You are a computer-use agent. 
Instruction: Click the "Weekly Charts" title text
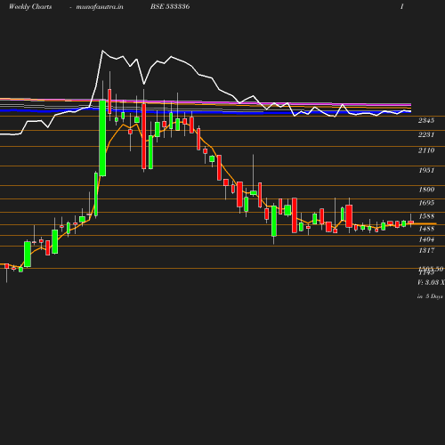click(30, 6)
